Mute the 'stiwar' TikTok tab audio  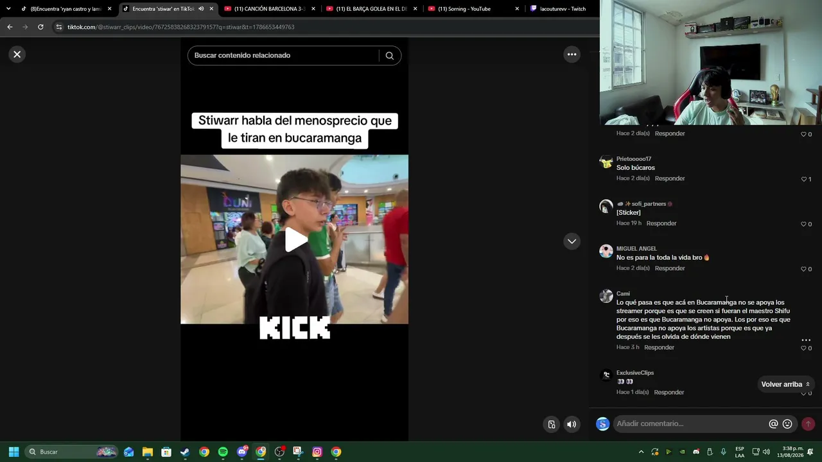[201, 9]
